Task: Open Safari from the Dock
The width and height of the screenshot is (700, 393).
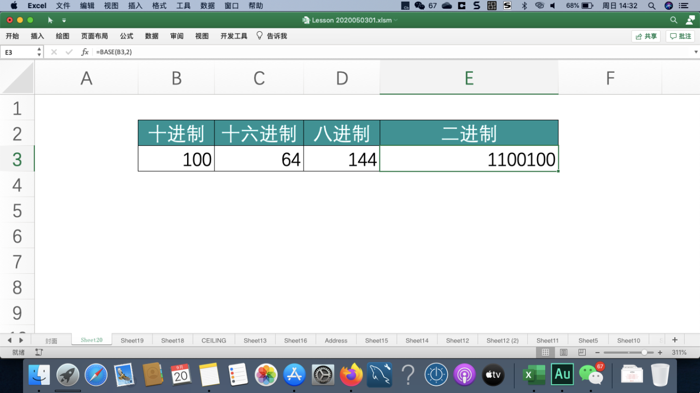Action: coord(96,374)
